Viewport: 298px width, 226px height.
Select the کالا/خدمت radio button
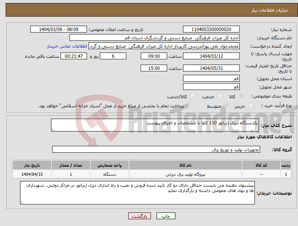tap(193, 96)
